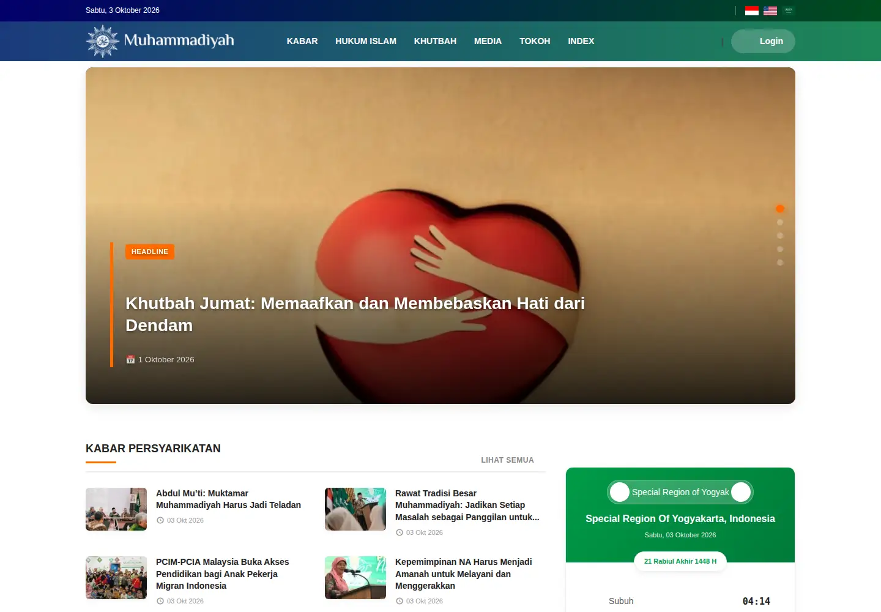Viewport: 881px width, 612px height.
Task: Click right round button in location selector
Action: pos(741,492)
